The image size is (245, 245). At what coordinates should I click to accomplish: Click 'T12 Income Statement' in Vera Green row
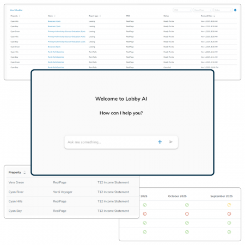113,182
